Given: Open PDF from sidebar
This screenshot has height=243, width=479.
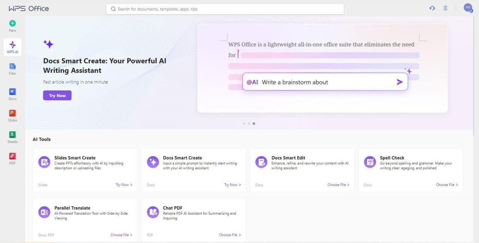Looking at the screenshot, I should point(13,158).
